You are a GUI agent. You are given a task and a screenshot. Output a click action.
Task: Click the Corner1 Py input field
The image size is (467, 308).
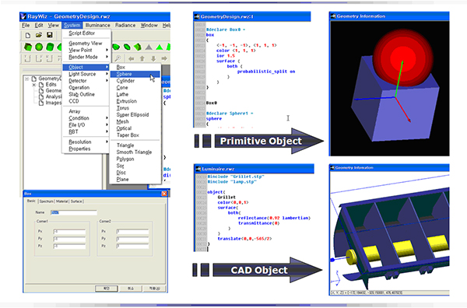point(69,239)
